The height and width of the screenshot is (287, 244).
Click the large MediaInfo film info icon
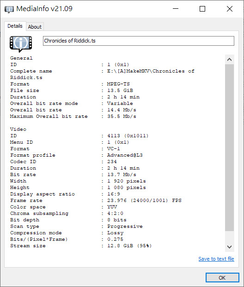21,44
